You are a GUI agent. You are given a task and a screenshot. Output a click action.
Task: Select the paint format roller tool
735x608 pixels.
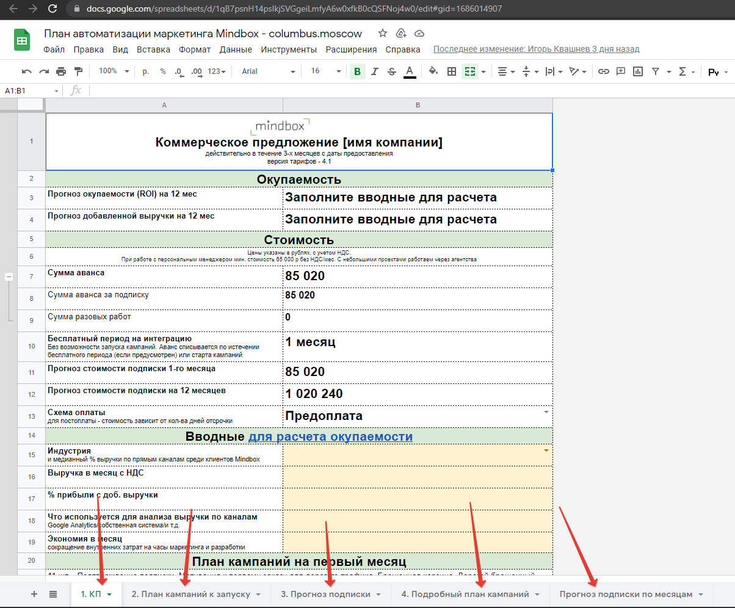(78, 71)
